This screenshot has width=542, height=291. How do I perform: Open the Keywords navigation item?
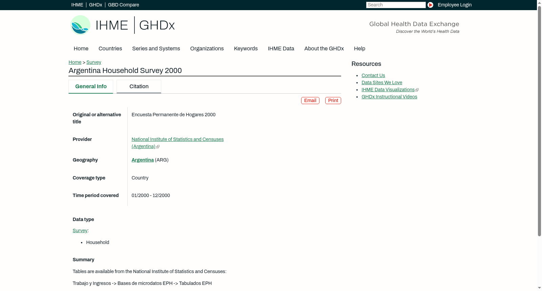coord(246,49)
